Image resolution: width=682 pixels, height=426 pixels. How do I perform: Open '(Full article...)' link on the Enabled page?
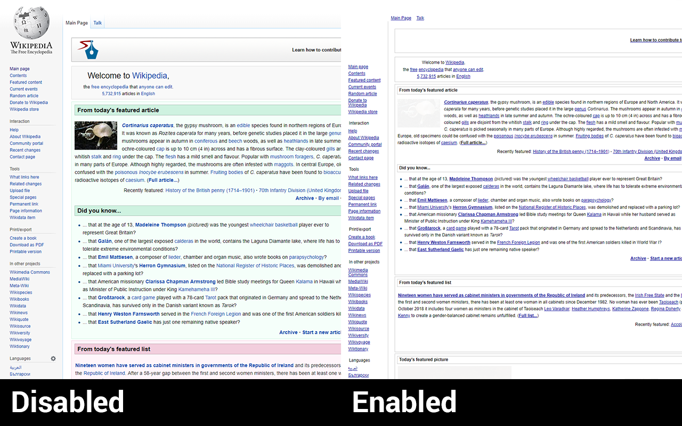(x=473, y=143)
